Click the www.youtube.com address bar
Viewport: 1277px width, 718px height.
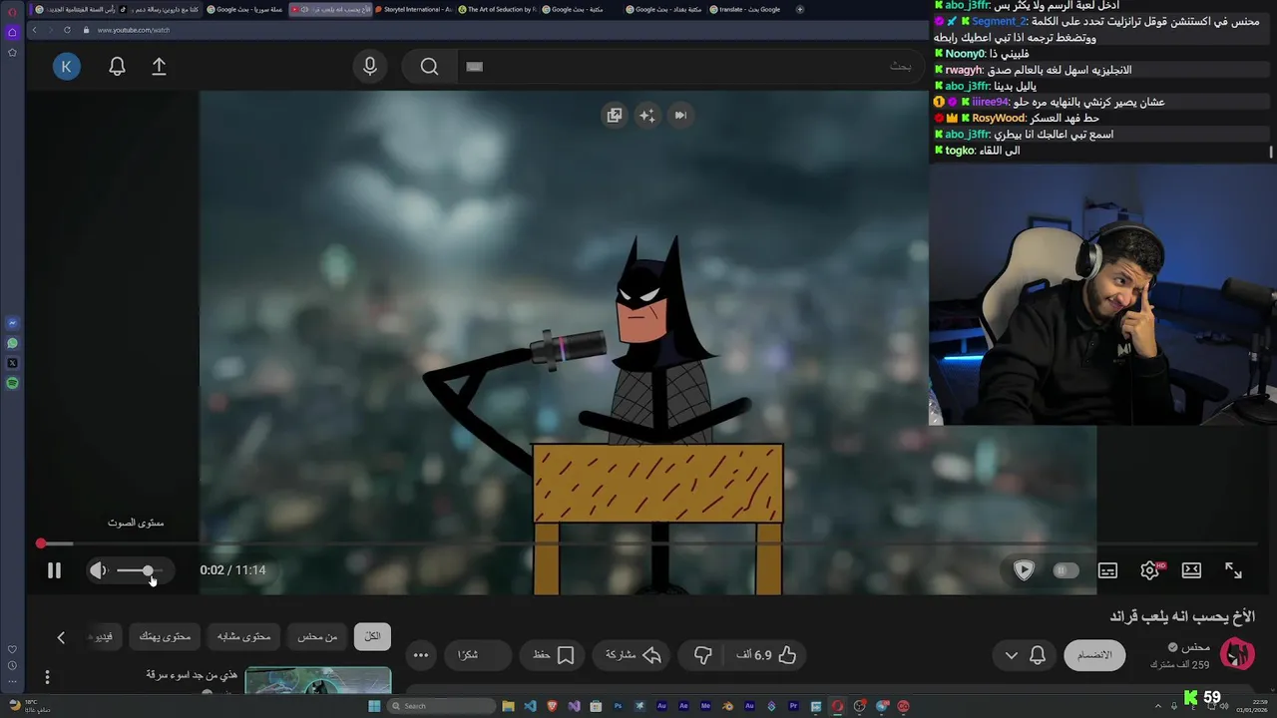[x=133, y=30]
